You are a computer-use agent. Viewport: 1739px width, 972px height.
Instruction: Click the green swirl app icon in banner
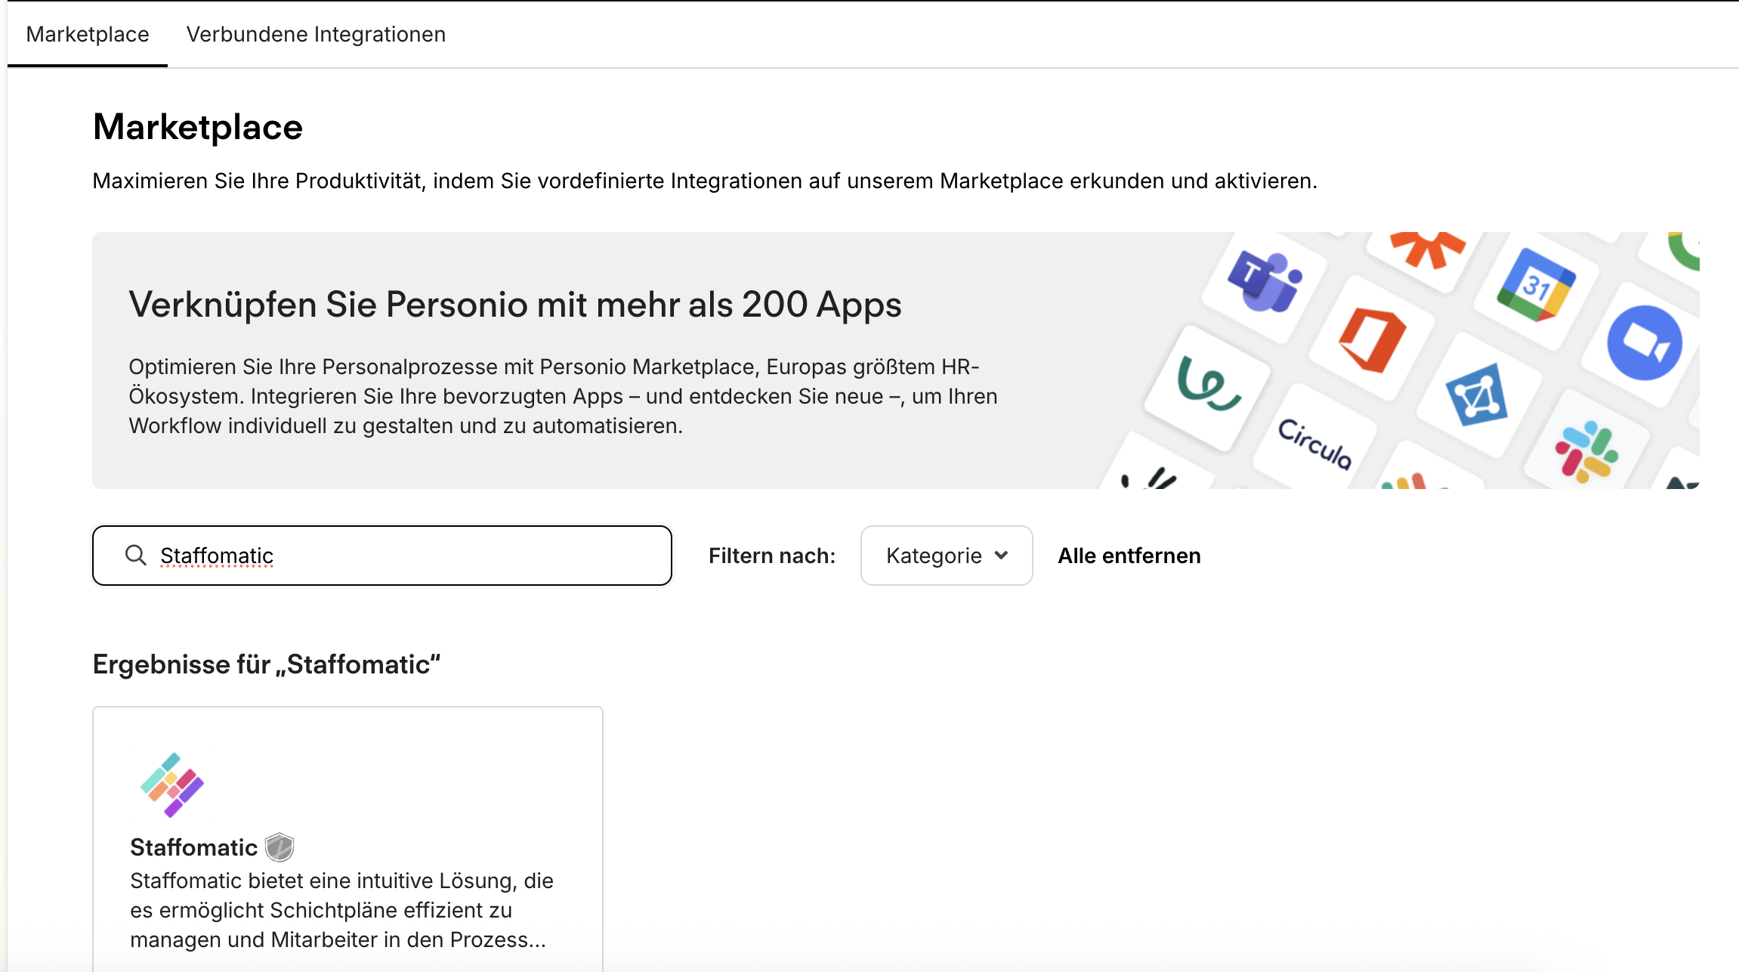(1209, 383)
